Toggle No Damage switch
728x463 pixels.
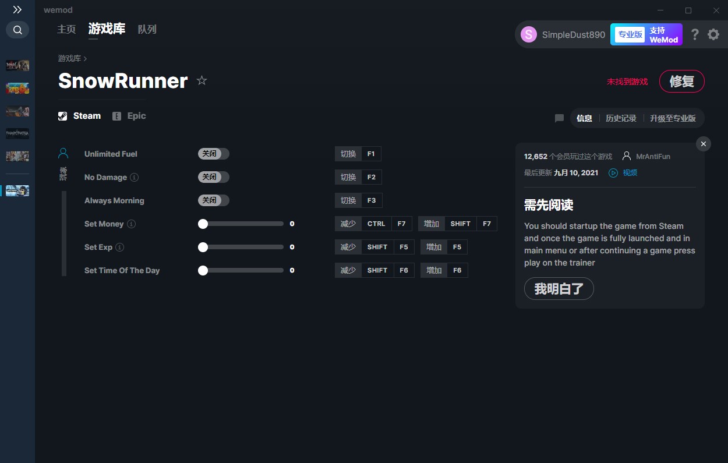[214, 177]
